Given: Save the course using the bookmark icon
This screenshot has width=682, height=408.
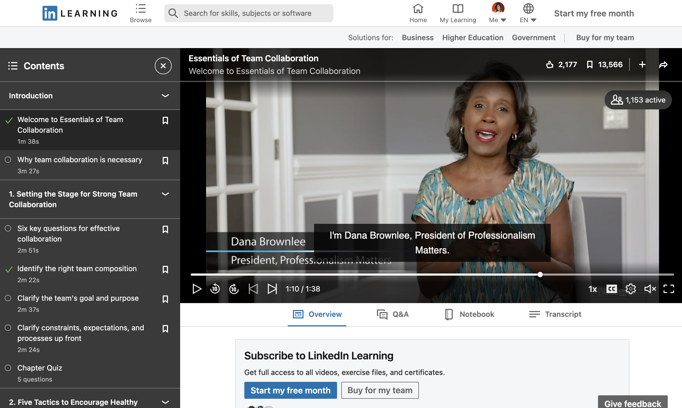Looking at the screenshot, I should click(590, 64).
